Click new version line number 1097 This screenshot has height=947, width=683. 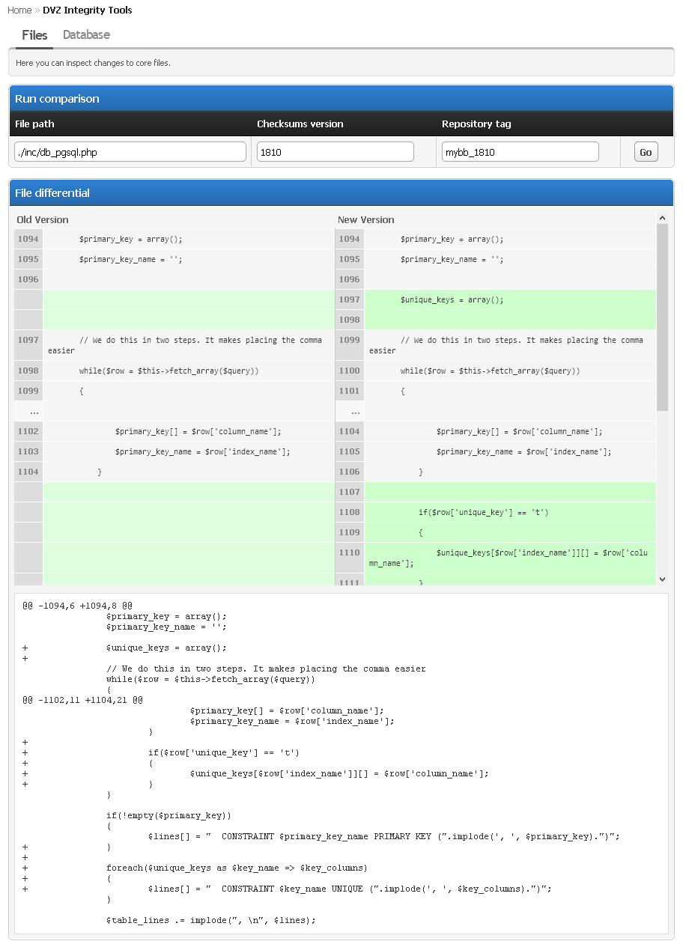click(349, 300)
